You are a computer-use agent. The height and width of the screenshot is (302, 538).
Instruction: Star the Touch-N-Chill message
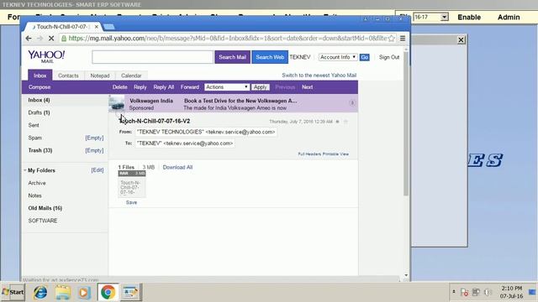pos(345,122)
